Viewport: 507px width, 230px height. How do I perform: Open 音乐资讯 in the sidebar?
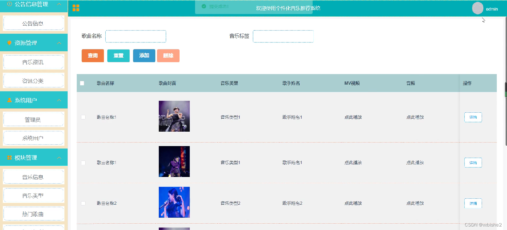33,62
